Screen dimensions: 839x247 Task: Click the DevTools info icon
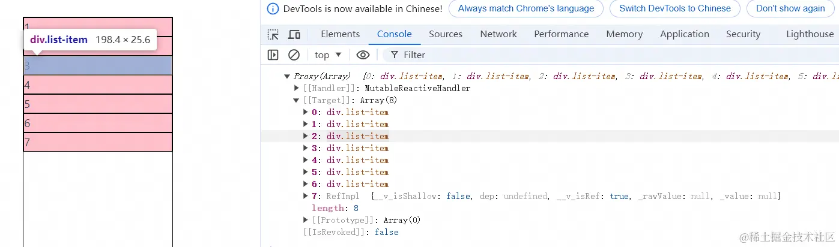click(273, 9)
